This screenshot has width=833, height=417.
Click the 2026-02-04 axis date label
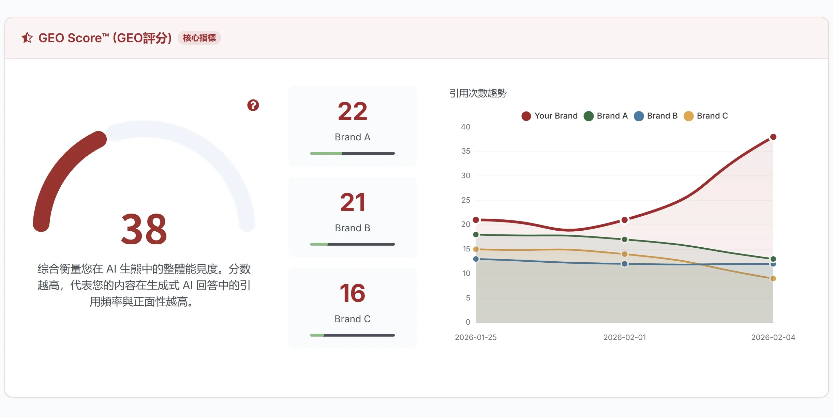[774, 337]
